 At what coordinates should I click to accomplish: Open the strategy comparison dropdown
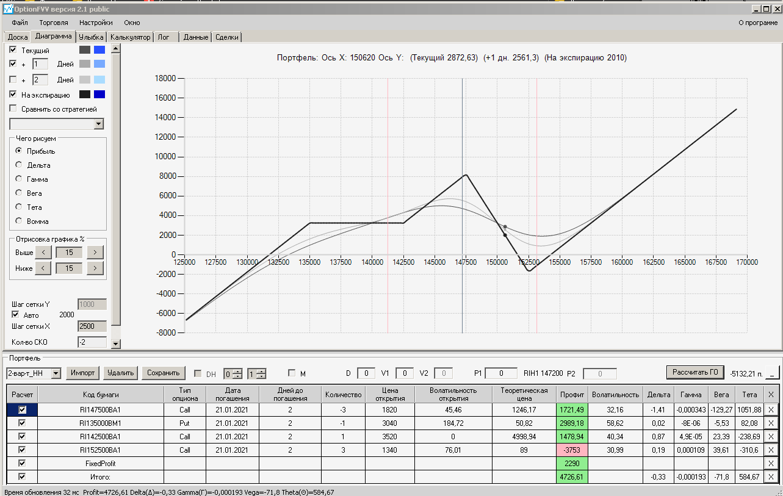pyautogui.click(x=99, y=124)
